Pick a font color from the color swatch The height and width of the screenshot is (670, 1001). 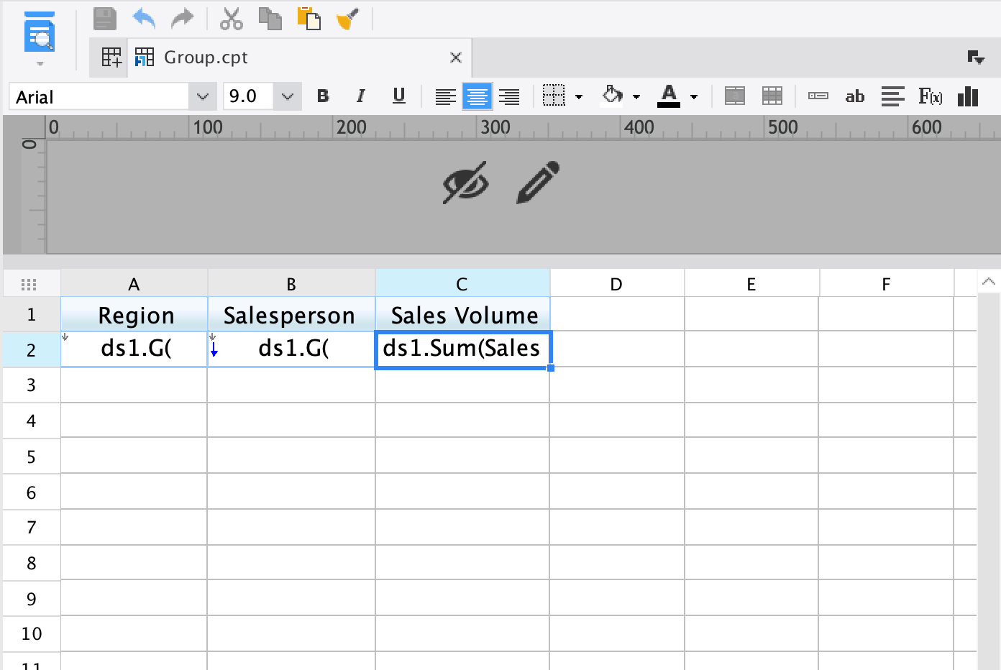click(x=667, y=96)
